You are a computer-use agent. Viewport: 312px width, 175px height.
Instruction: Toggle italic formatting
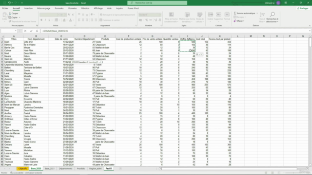coord(45,20)
